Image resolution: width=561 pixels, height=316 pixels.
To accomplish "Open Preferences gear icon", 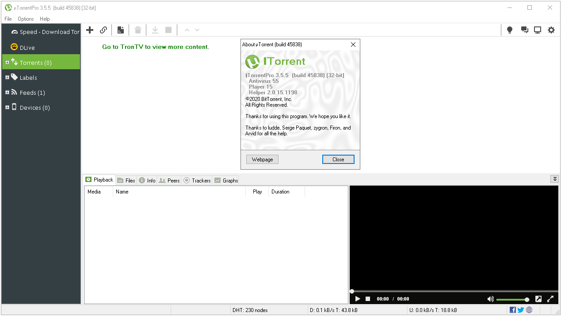I will pos(551,30).
